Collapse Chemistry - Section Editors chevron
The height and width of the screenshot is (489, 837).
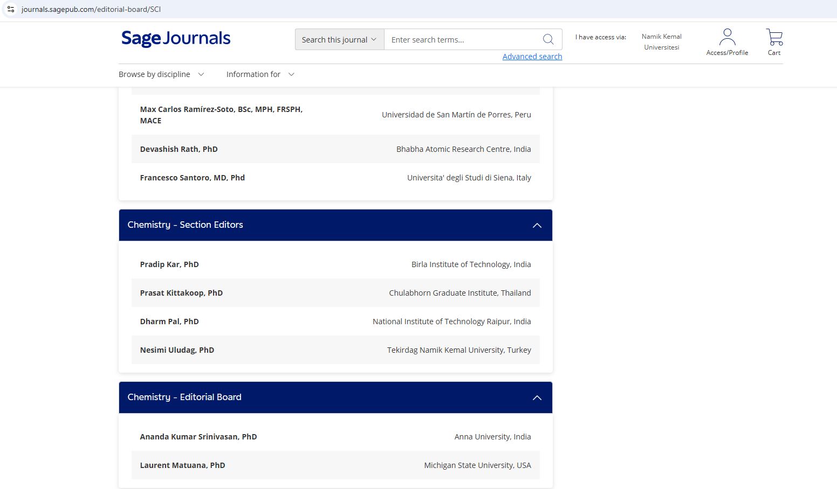click(x=537, y=225)
